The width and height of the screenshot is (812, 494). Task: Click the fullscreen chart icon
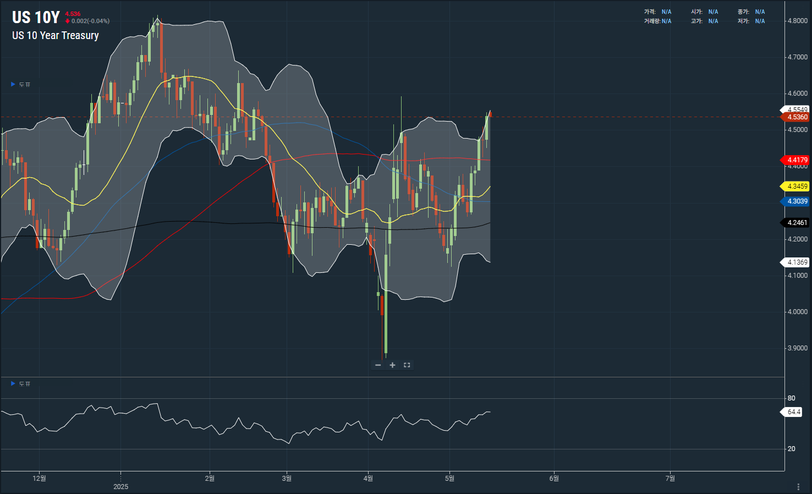point(407,365)
